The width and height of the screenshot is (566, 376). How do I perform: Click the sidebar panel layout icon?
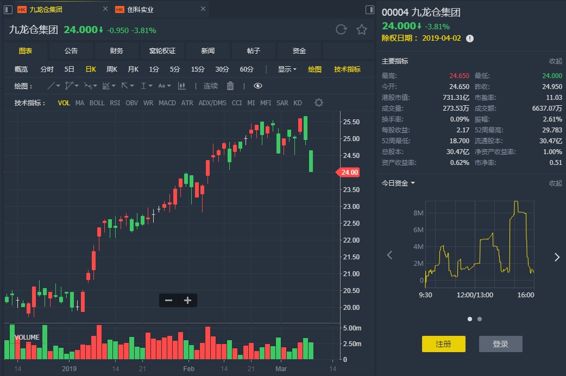pos(370,9)
